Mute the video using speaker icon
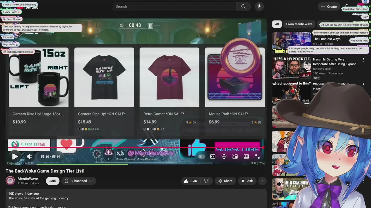This screenshot has height=208, width=371. click(x=30, y=157)
